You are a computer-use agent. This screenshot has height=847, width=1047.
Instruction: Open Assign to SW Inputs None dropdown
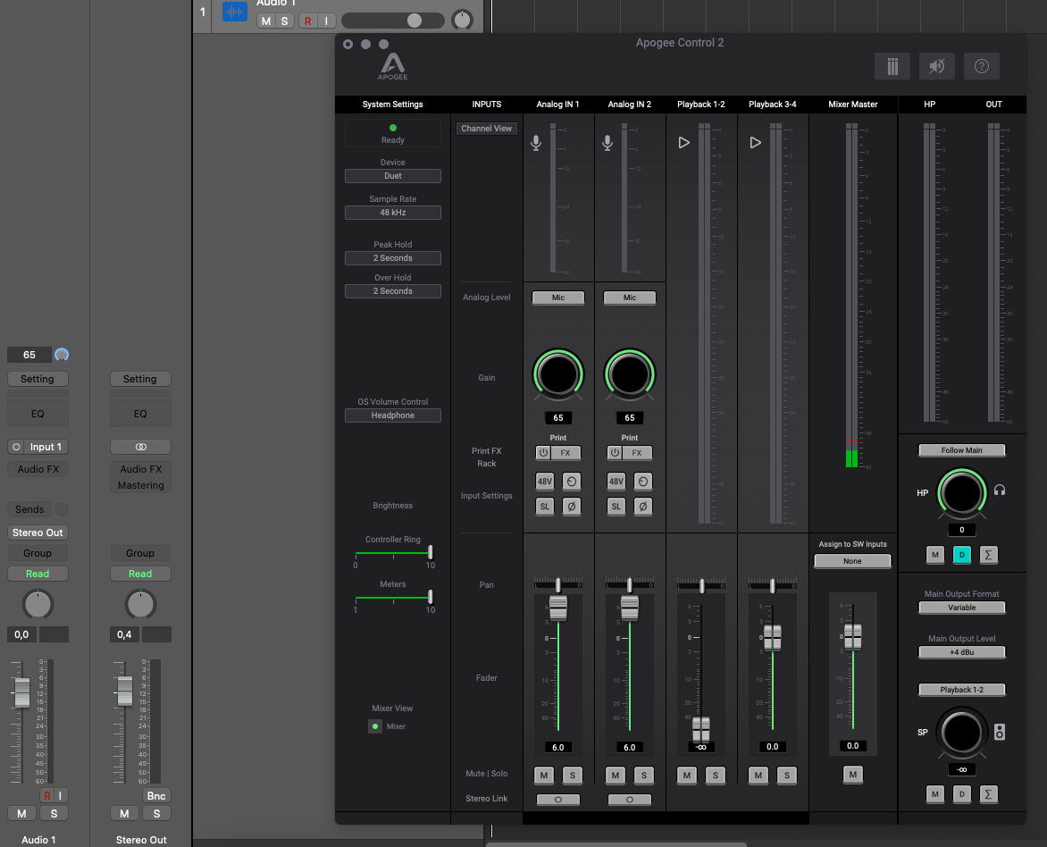(852, 561)
